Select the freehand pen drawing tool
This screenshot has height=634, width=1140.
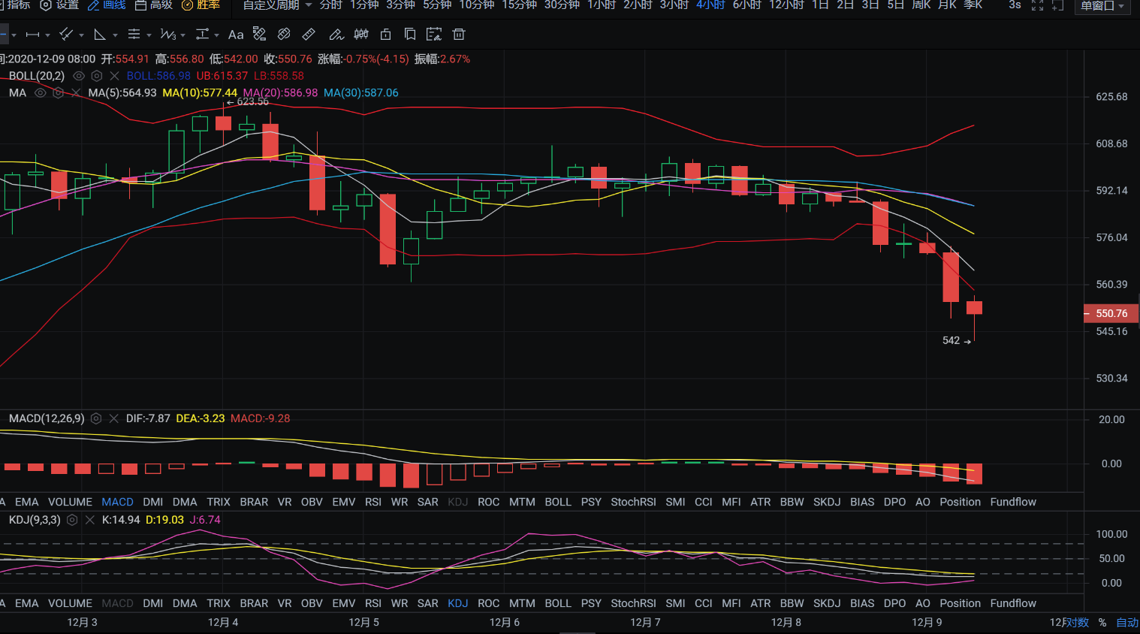[x=336, y=35]
